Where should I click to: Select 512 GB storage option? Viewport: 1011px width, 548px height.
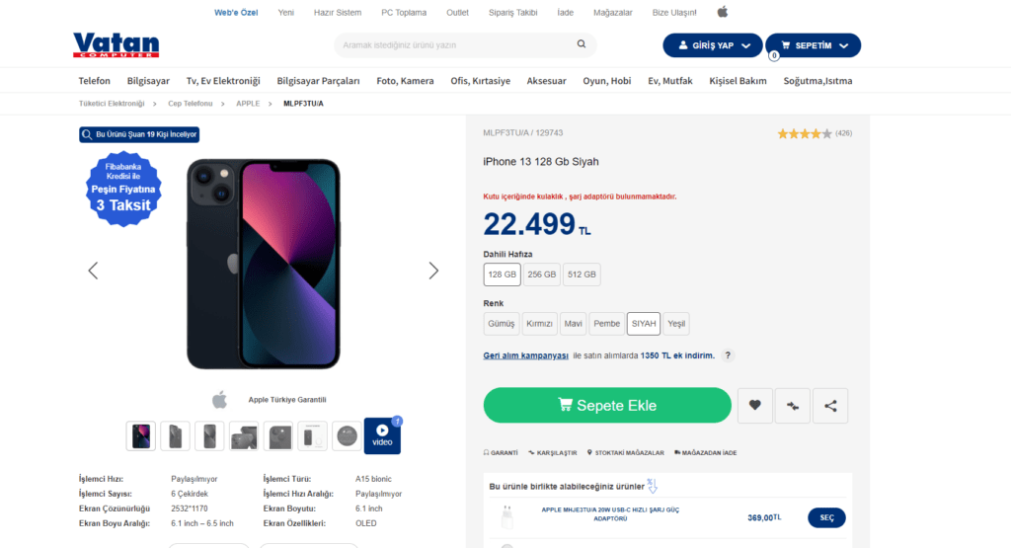click(x=582, y=274)
